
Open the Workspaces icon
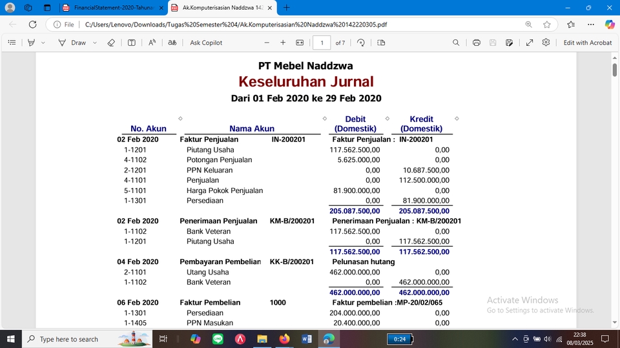pos(28,8)
